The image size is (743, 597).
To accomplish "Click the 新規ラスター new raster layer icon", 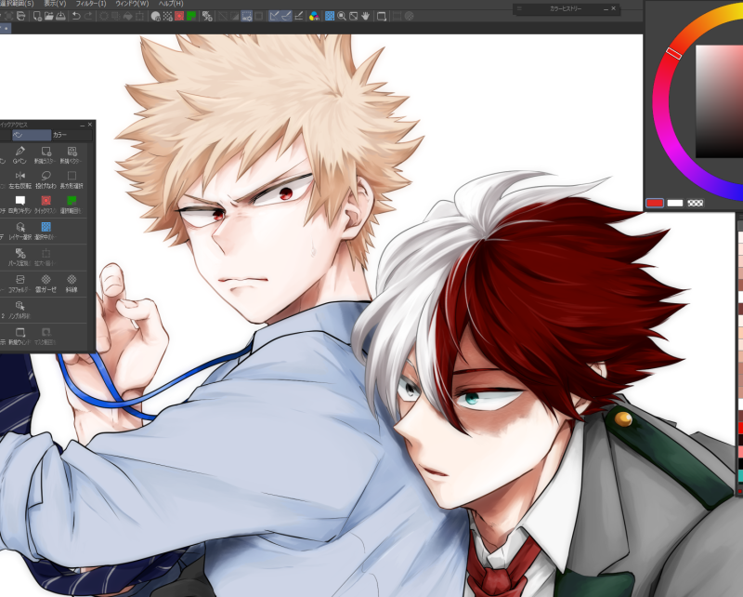I will click(46, 155).
